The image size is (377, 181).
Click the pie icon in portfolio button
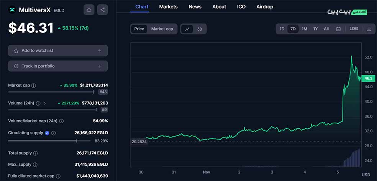(16, 66)
